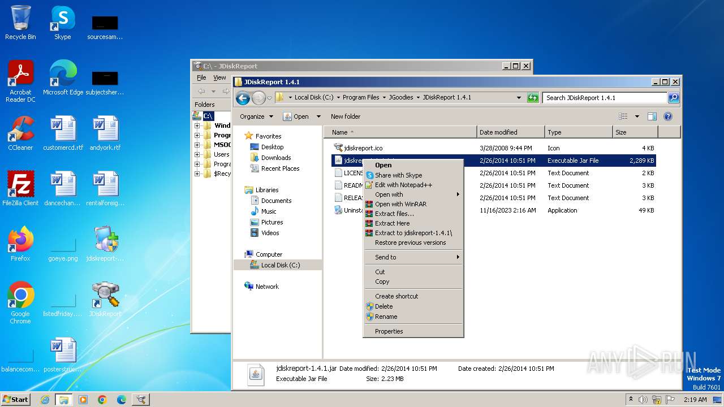724x407 pixels.
Task: Select Recent Places in Favorites
Action: coord(280,168)
